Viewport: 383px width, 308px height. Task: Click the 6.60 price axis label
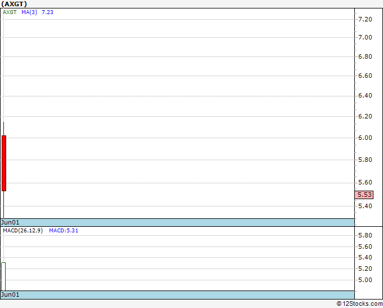(x=365, y=76)
